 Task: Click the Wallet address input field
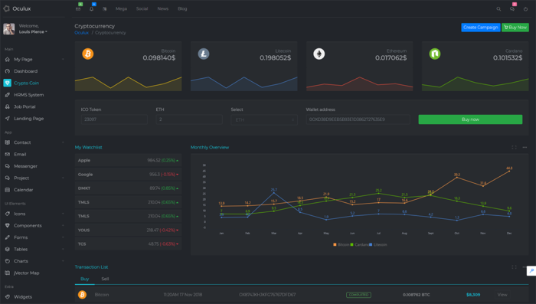pos(358,119)
